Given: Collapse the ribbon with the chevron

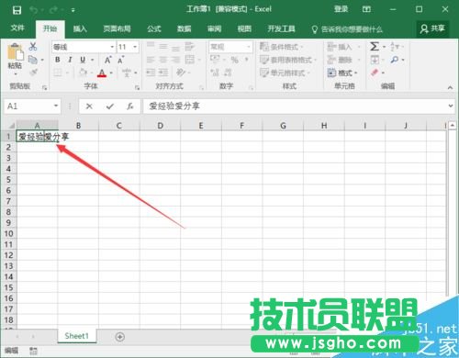Looking at the screenshot, I should point(450,88).
